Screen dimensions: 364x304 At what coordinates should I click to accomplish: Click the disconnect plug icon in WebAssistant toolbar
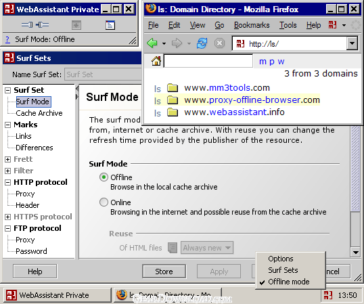tap(43, 24)
